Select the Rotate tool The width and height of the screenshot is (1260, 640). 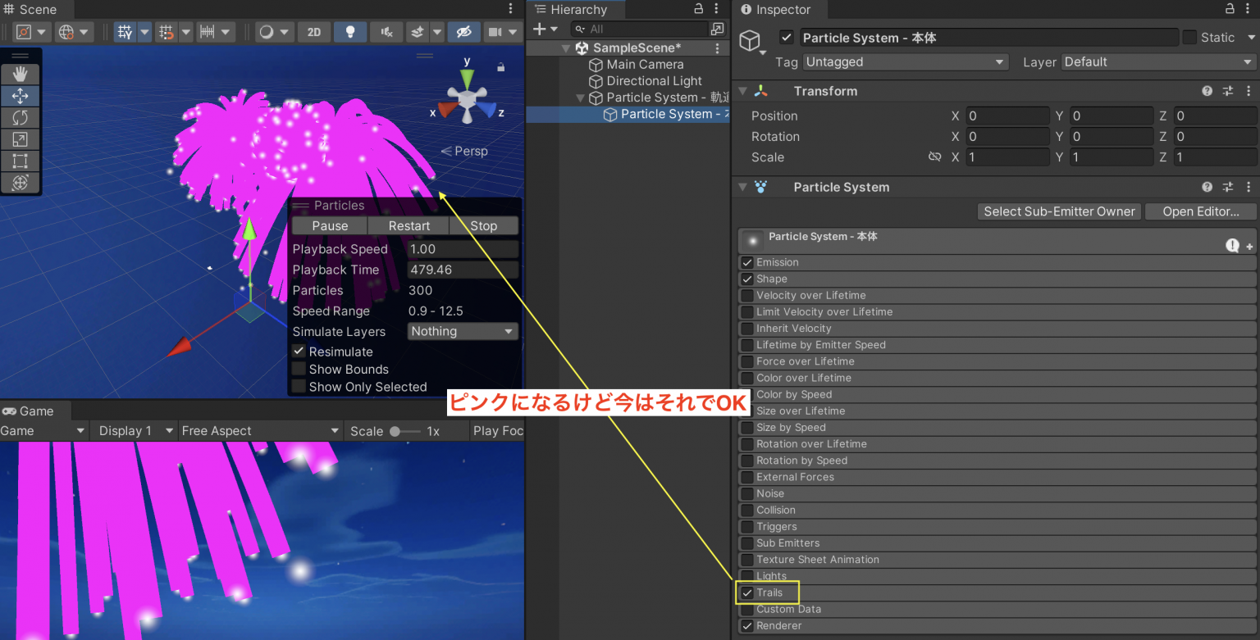20,117
